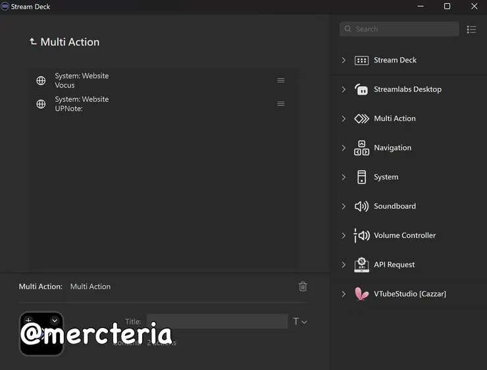Delete the Multi Action with trash icon
Screen dimensions: 487x370
(303, 287)
